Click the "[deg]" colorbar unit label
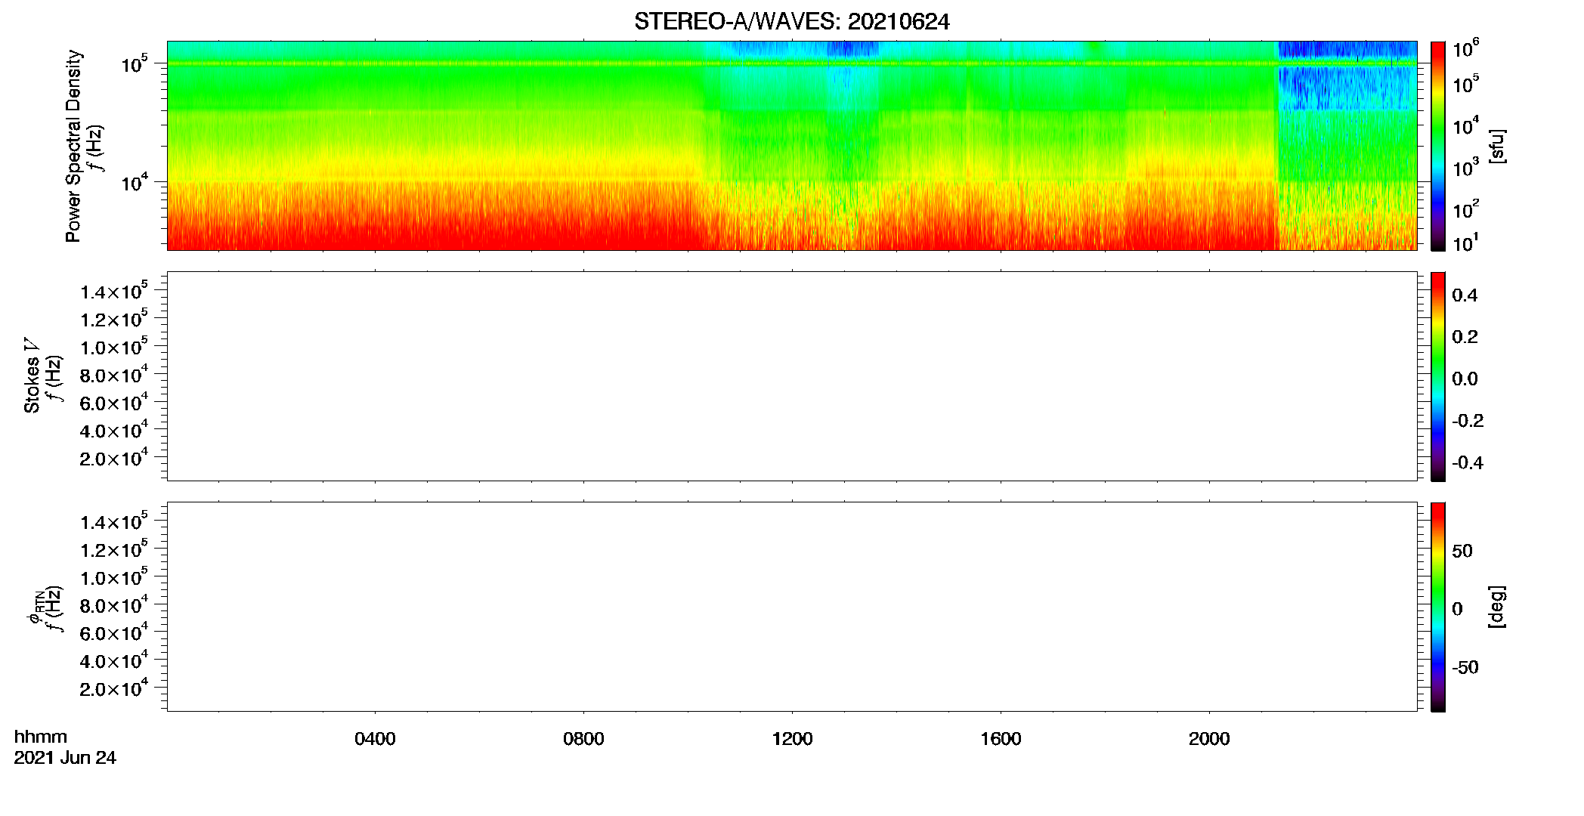 coord(1497,607)
